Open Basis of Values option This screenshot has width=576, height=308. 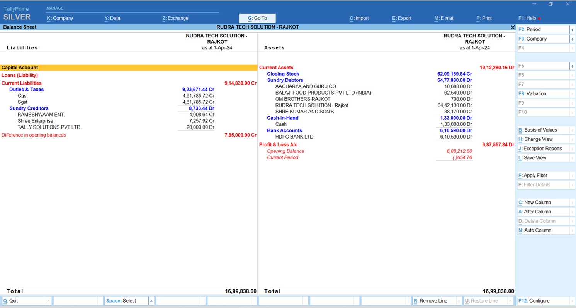543,130
